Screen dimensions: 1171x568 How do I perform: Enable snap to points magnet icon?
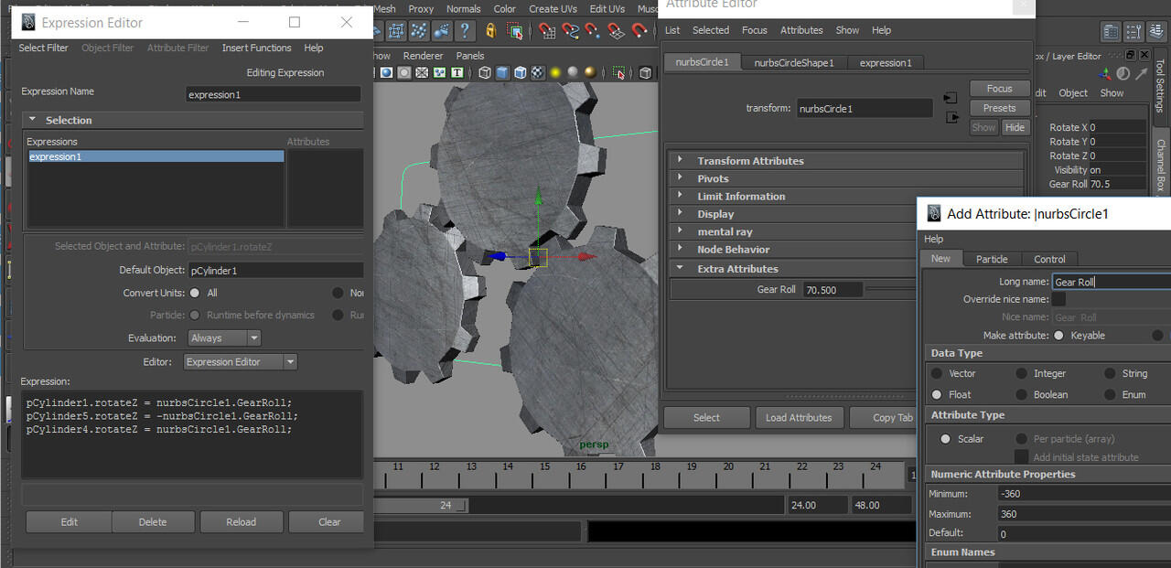pos(592,30)
